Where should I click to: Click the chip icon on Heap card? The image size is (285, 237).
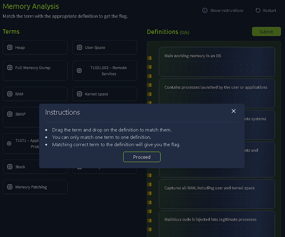[x=10, y=47]
